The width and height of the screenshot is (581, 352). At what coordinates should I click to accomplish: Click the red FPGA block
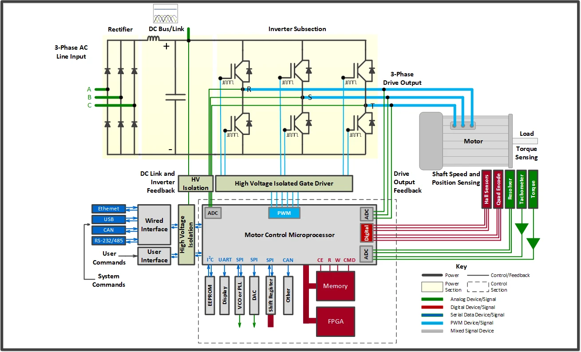click(335, 321)
